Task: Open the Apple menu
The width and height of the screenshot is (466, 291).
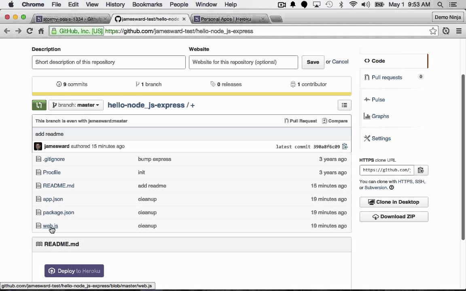Action: pyautogui.click(x=11, y=4)
